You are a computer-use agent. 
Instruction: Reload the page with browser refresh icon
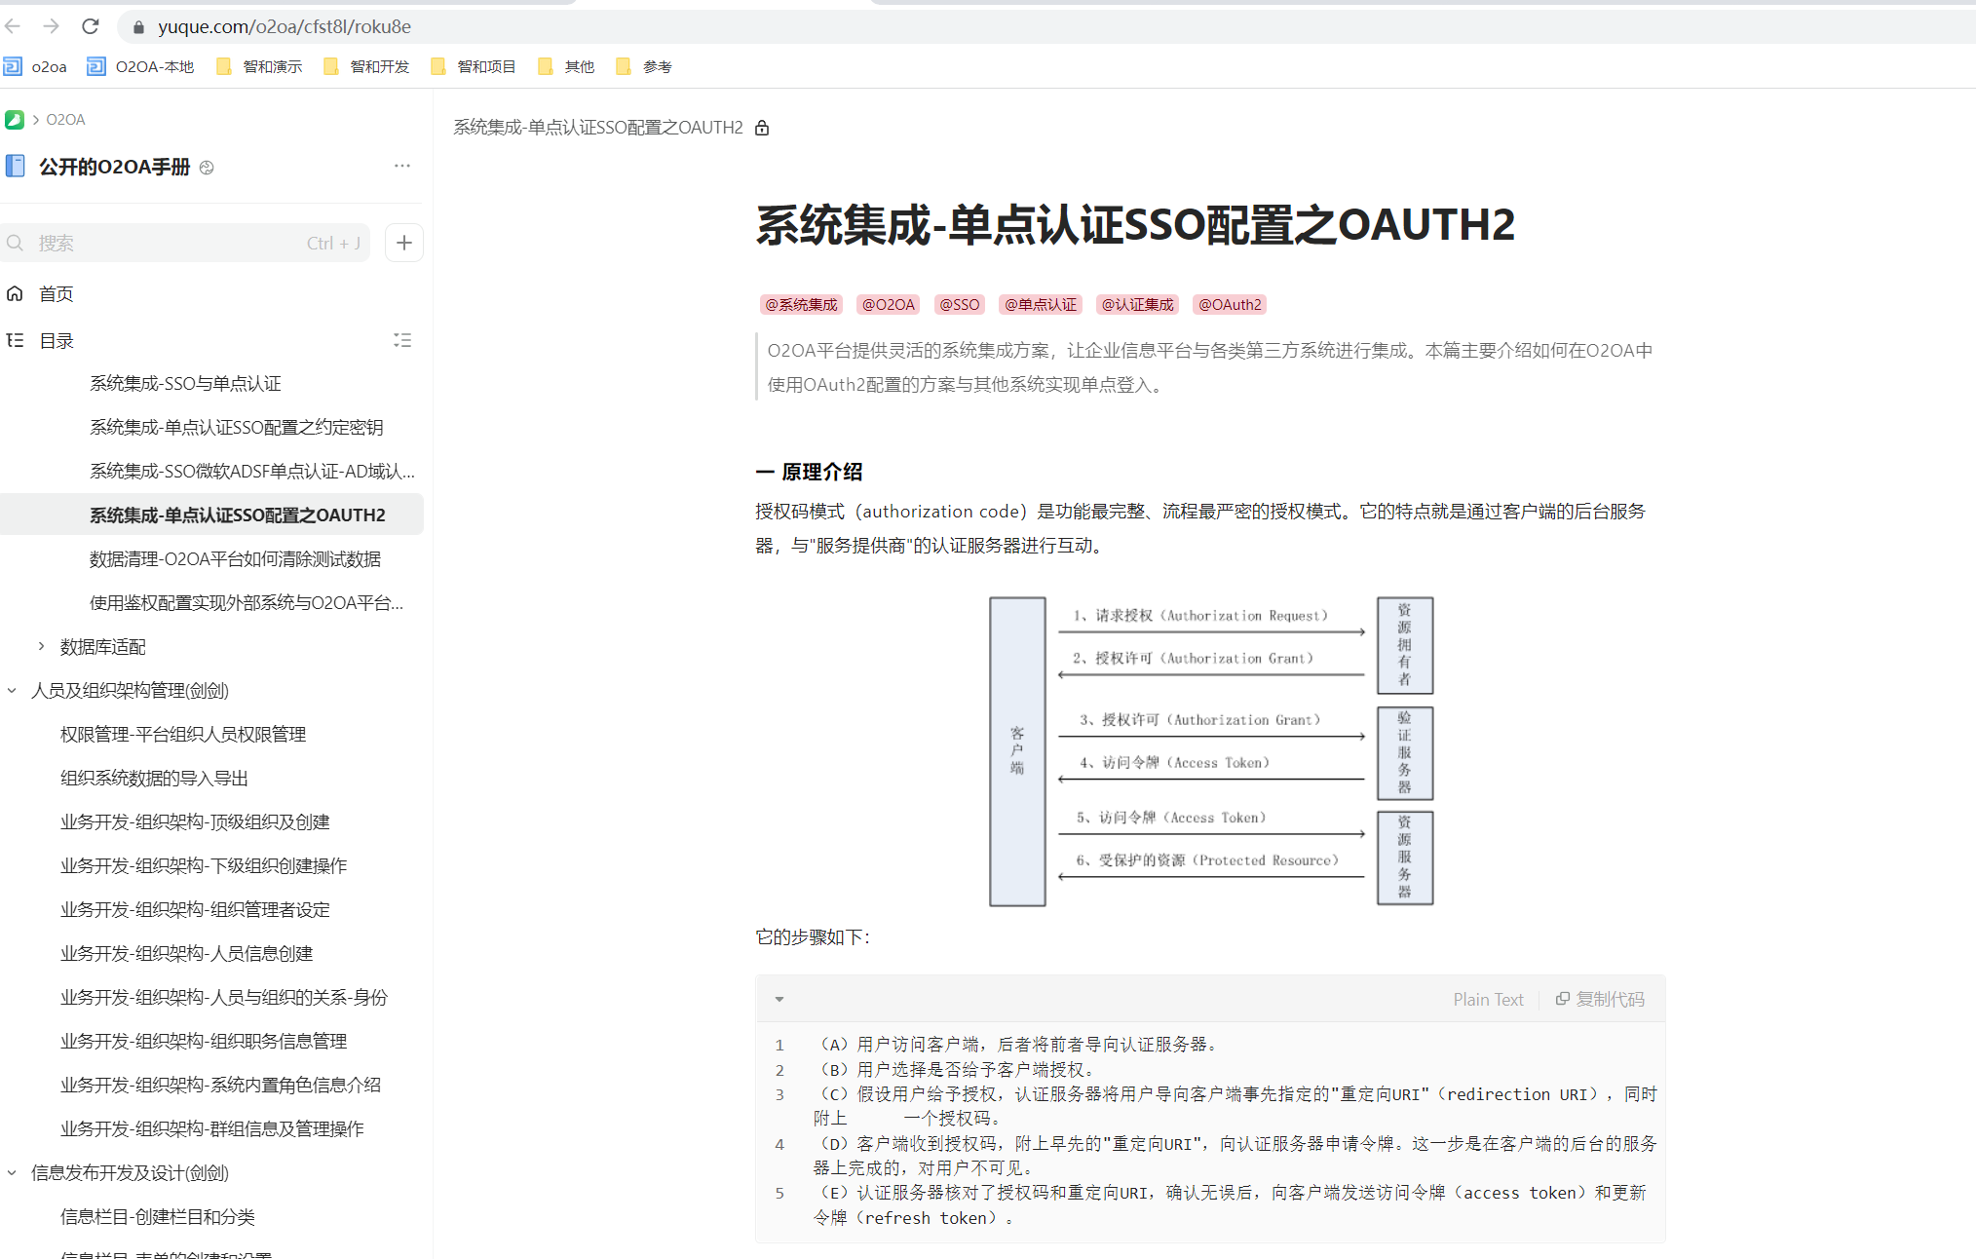(91, 26)
